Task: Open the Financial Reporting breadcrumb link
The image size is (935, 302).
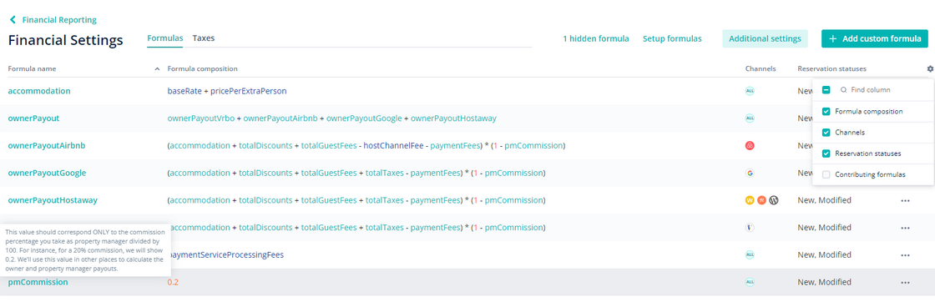Action: pos(59,20)
